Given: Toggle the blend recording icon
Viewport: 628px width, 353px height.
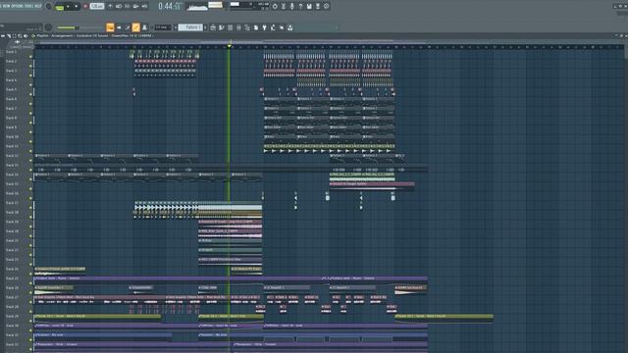Looking at the screenshot, I should coord(135,6).
